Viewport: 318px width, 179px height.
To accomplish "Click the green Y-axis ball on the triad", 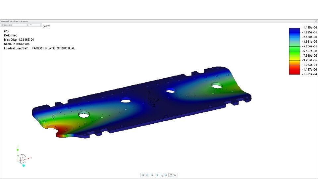I will [x=18, y=150].
